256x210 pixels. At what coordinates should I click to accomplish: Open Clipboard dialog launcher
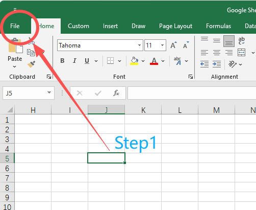[49, 77]
